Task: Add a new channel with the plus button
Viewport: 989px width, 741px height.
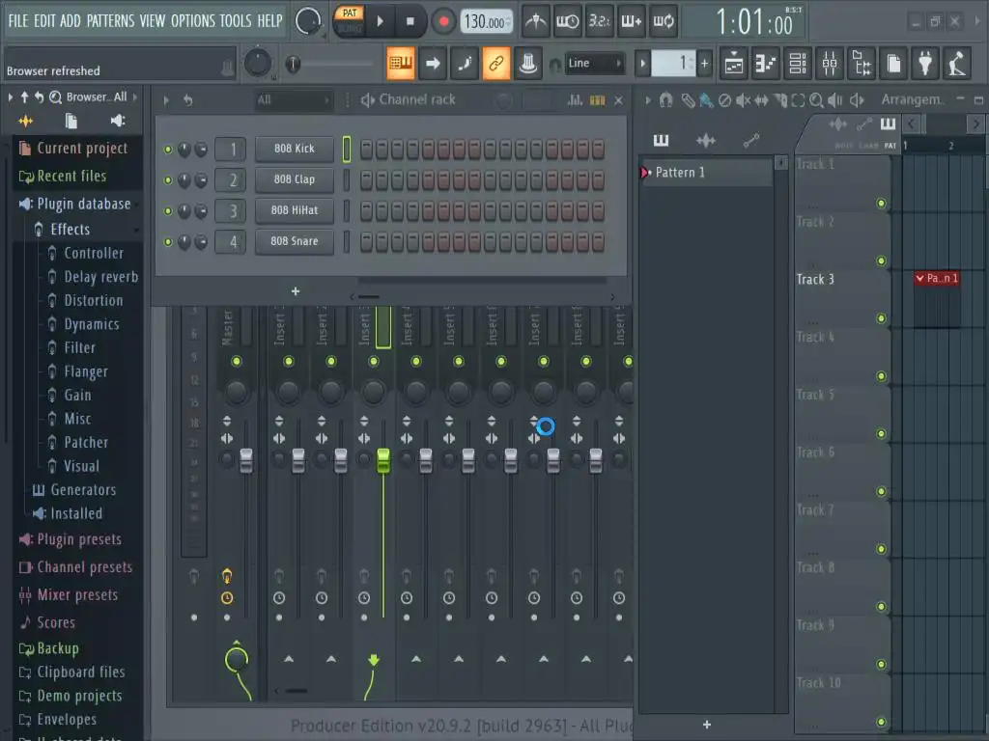Action: coord(296,291)
